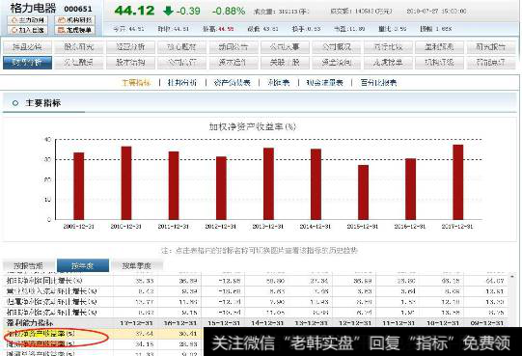This screenshot has height=356, width=522.
Task: Open the 机构评级 section
Action: (440, 63)
